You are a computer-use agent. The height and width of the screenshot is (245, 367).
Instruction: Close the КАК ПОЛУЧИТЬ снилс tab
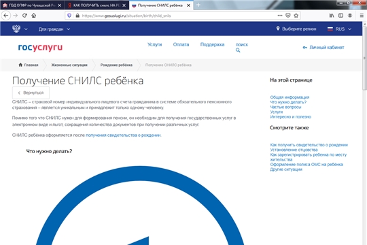124,5
